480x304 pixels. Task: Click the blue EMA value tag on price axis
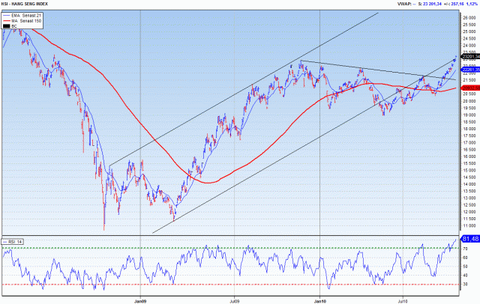pyautogui.click(x=469, y=70)
